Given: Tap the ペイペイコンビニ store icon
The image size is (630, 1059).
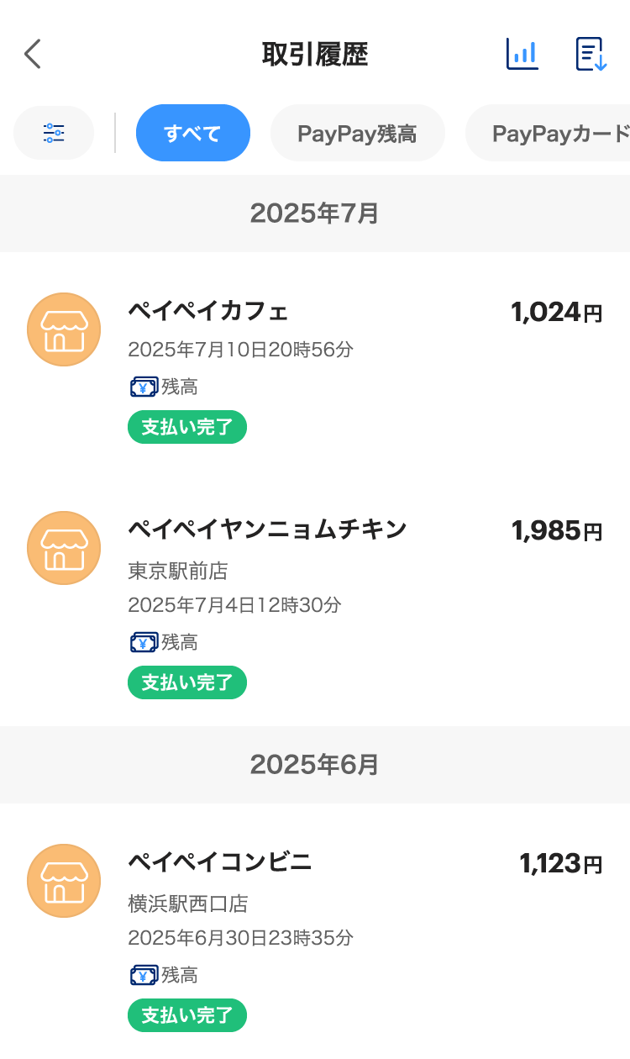Looking at the screenshot, I should coord(64,881).
